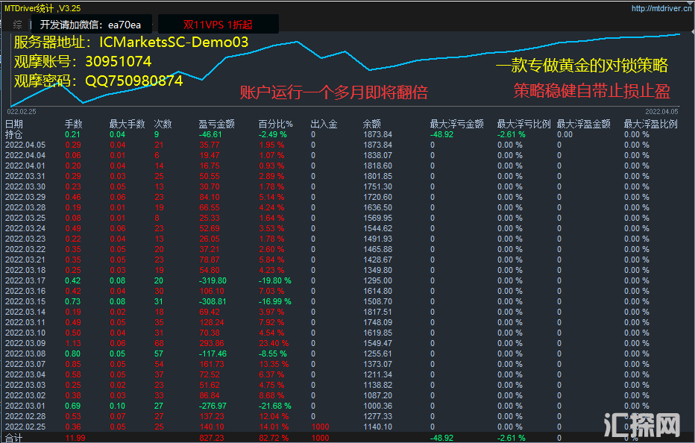This screenshot has width=695, height=443.
Task: Click floating loss -48.92 in the 持仓 row
Action: tap(441, 134)
